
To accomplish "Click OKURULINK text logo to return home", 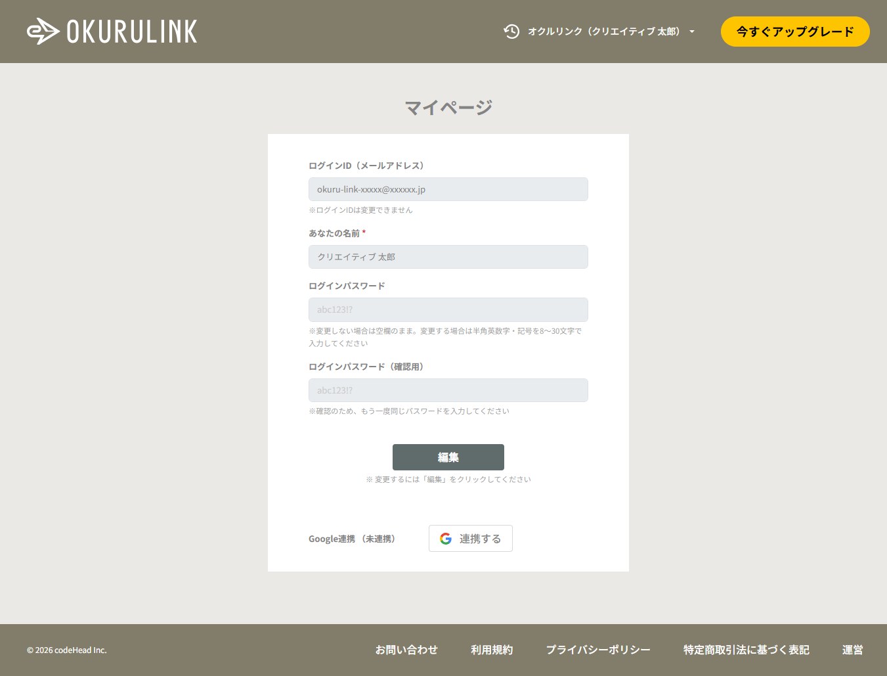I will [131, 31].
